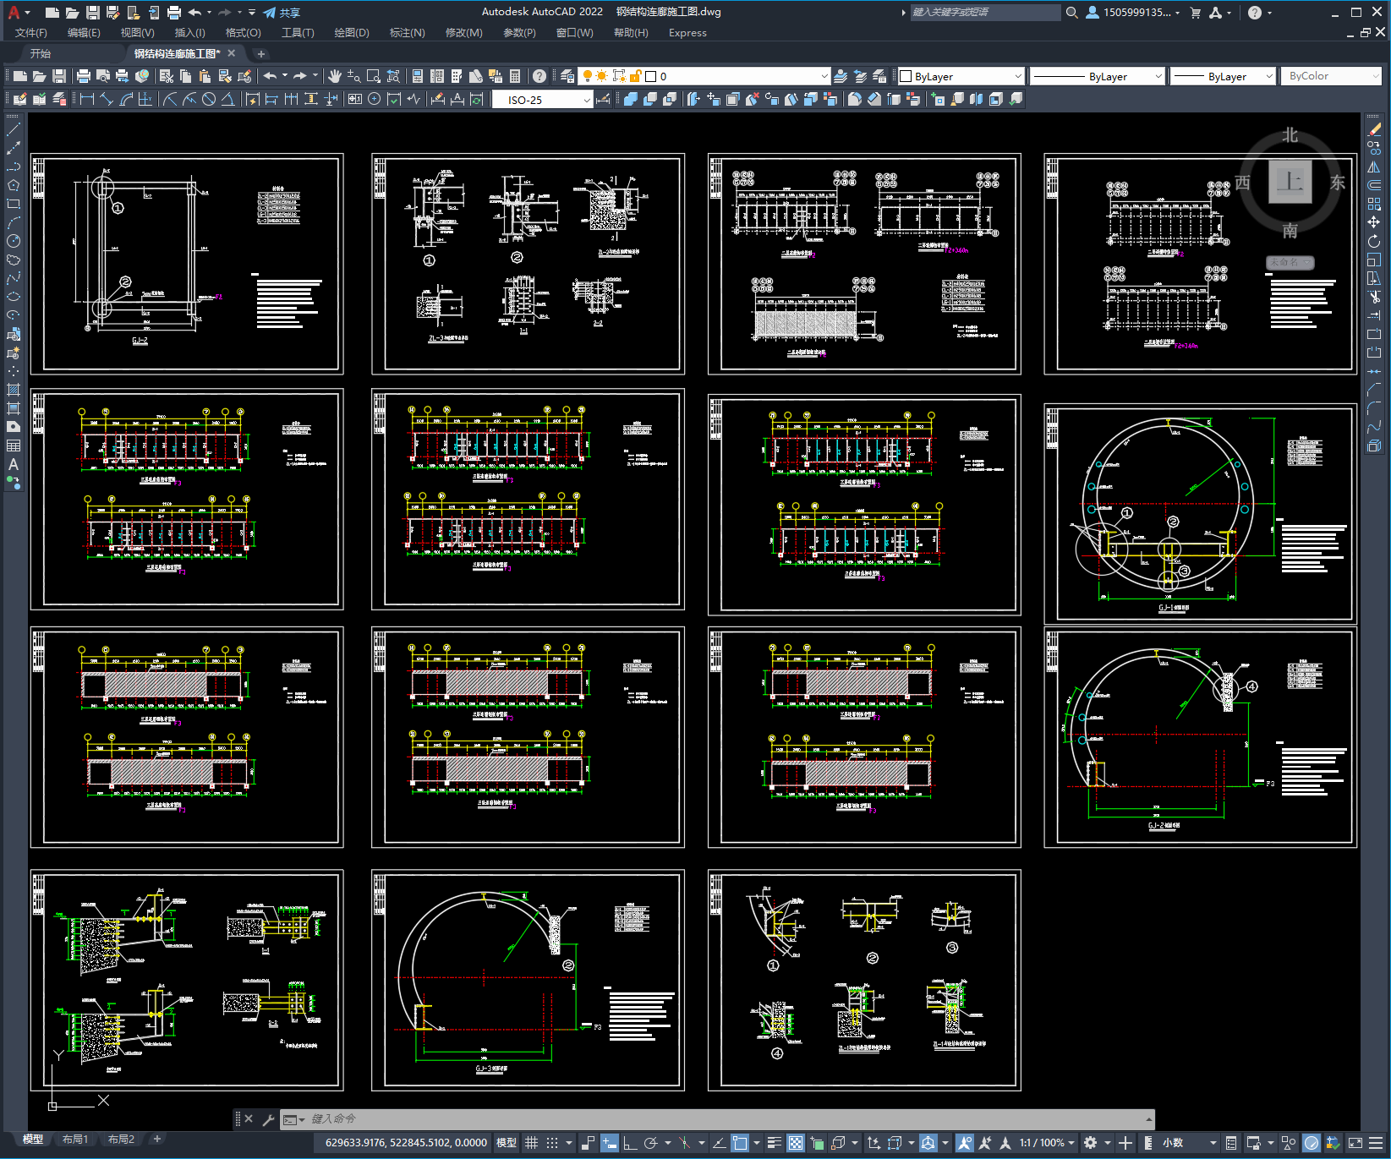Image resolution: width=1391 pixels, height=1159 pixels.
Task: Open the 文件(F) menu
Action: 31,33
